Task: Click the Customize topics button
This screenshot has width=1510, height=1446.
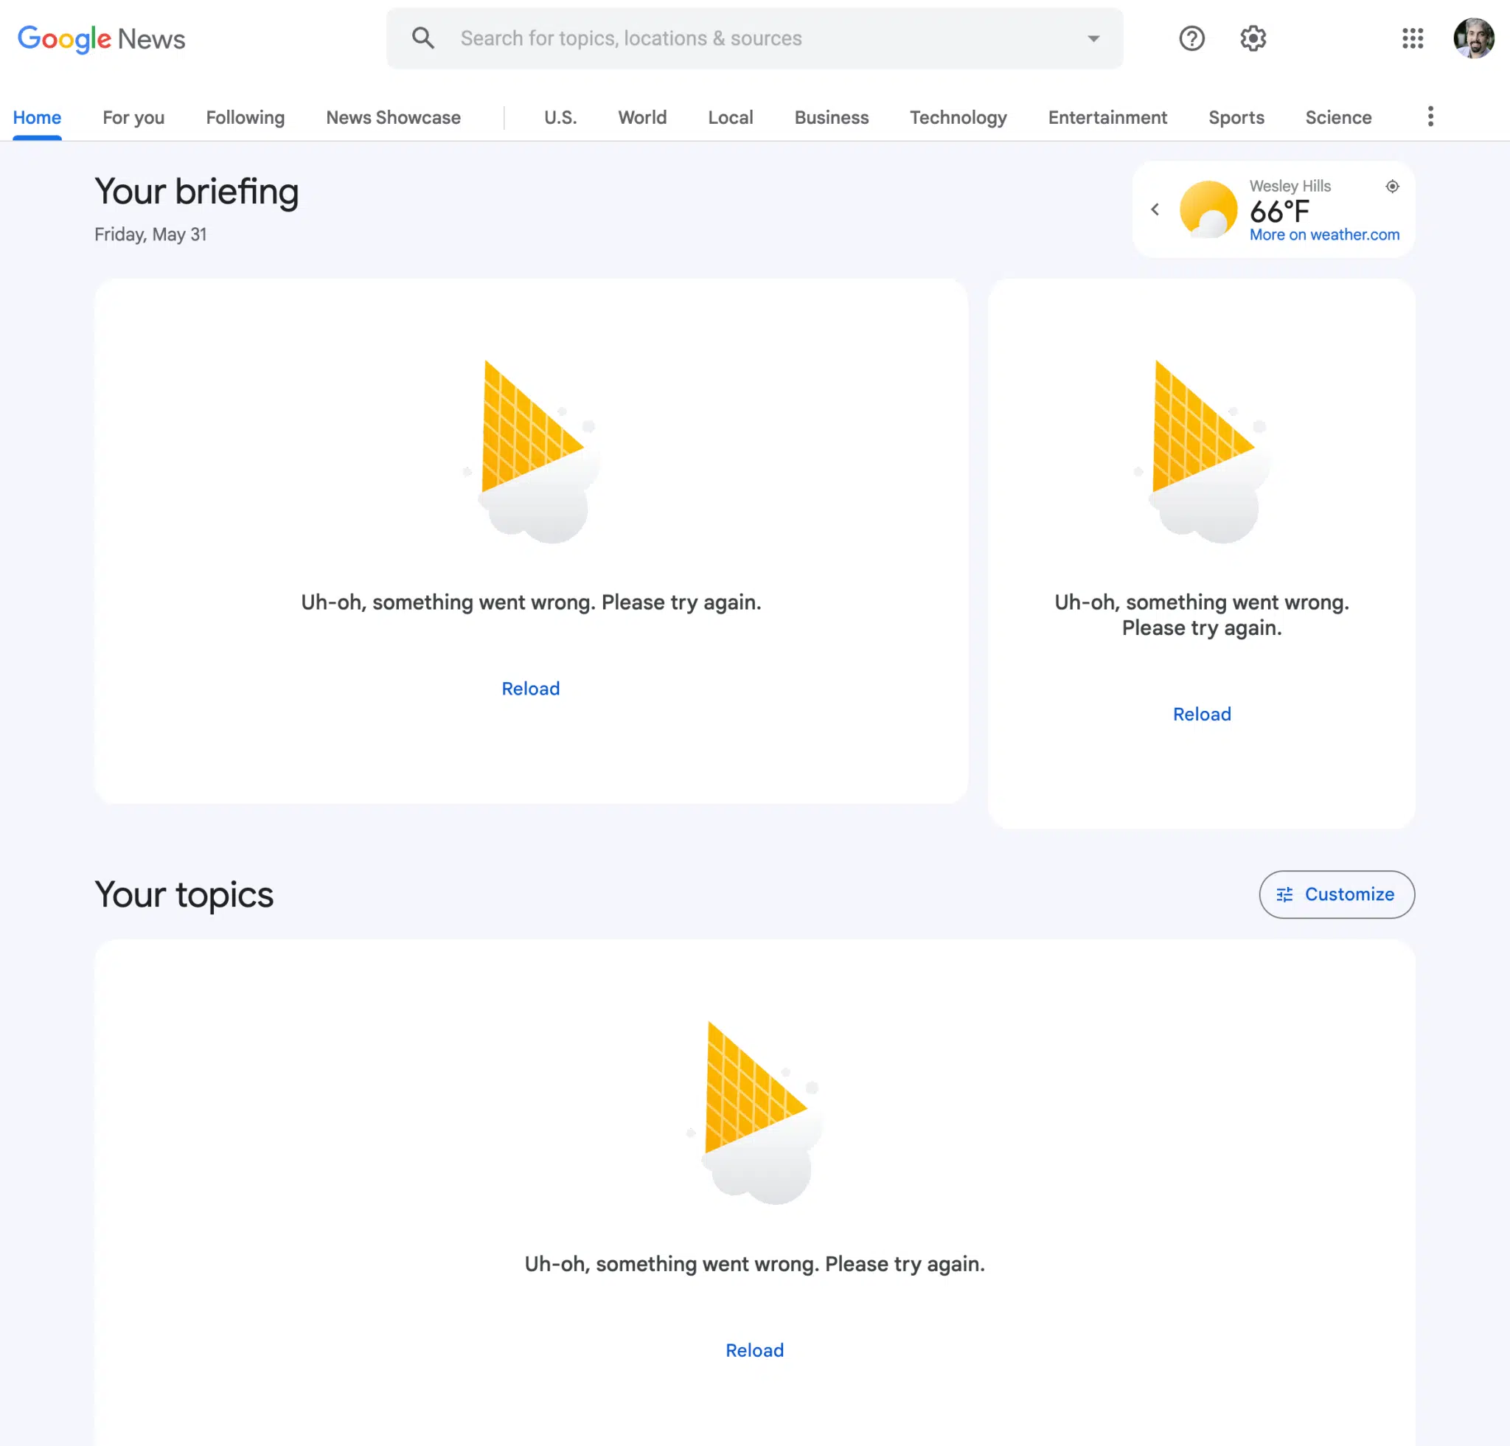Action: coord(1336,894)
